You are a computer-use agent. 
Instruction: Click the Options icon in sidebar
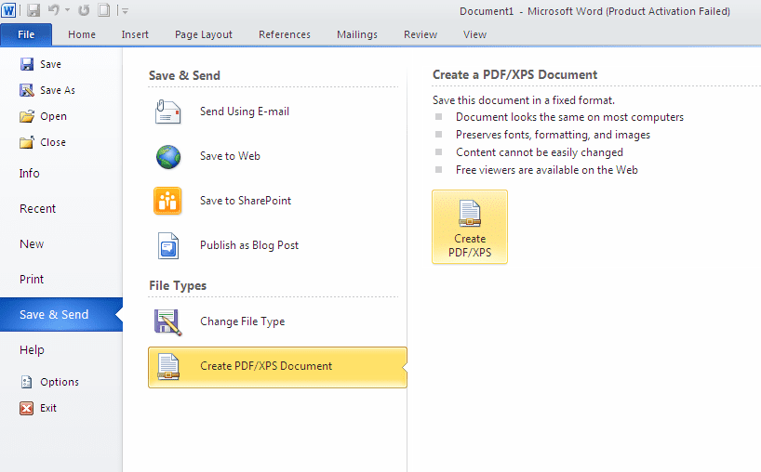coord(27,382)
